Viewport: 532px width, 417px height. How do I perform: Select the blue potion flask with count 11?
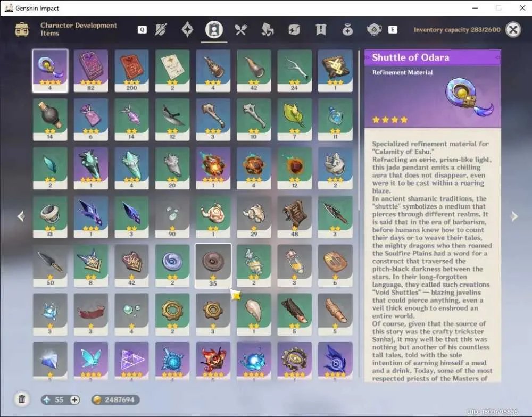[x=335, y=120]
